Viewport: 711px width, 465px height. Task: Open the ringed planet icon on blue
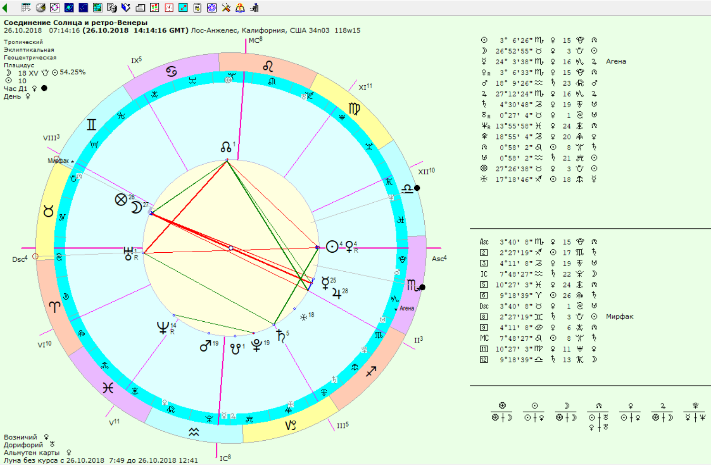pyautogui.click(x=69, y=8)
